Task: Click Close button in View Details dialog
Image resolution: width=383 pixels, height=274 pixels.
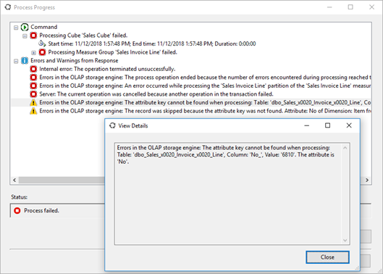Action: (x=327, y=257)
